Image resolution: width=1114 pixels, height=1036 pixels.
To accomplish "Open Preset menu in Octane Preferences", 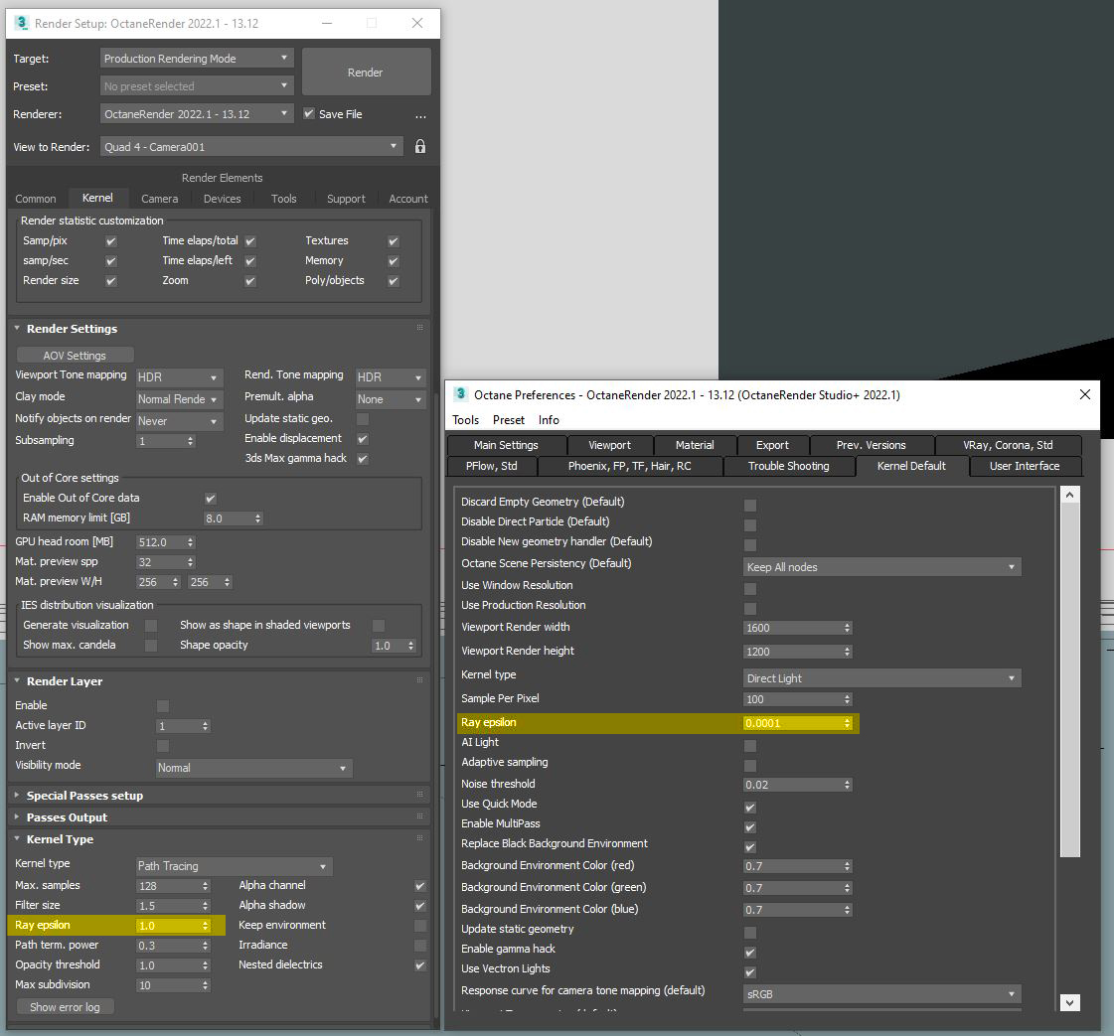I will [x=509, y=419].
